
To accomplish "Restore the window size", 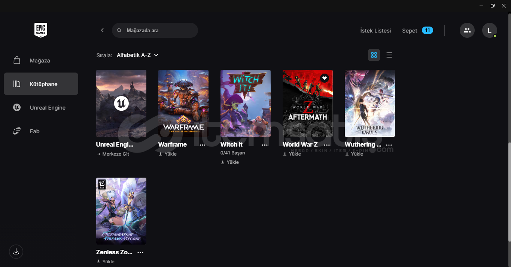I will click(x=493, y=6).
